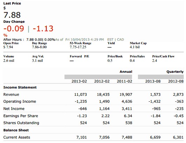Select the -0.45 earnings per share cell
The width and height of the screenshot is (186, 143).
pos(179,116)
